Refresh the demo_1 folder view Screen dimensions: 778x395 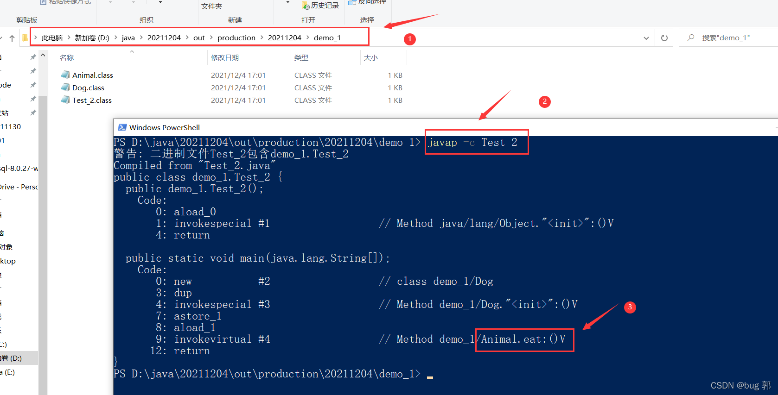(664, 38)
